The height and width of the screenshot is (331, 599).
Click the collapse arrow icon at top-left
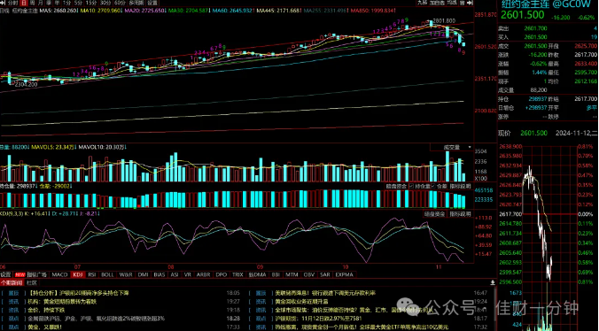pyautogui.click(x=3, y=3)
